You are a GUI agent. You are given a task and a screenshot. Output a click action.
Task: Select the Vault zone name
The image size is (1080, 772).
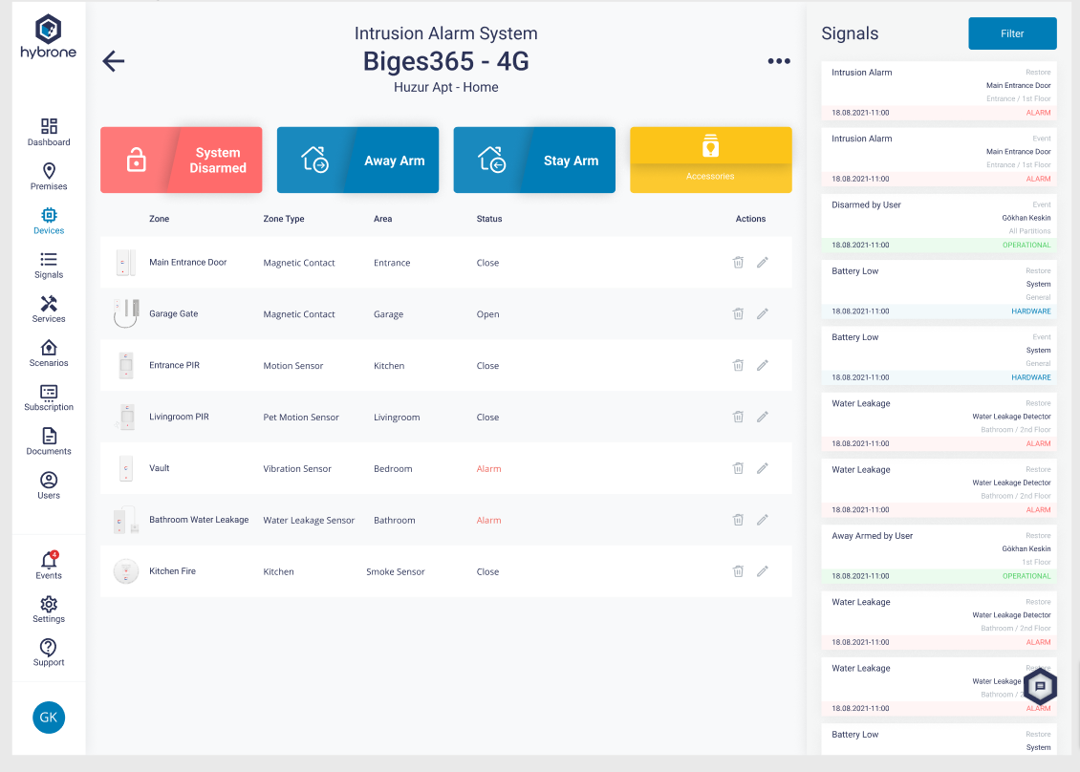[159, 468]
